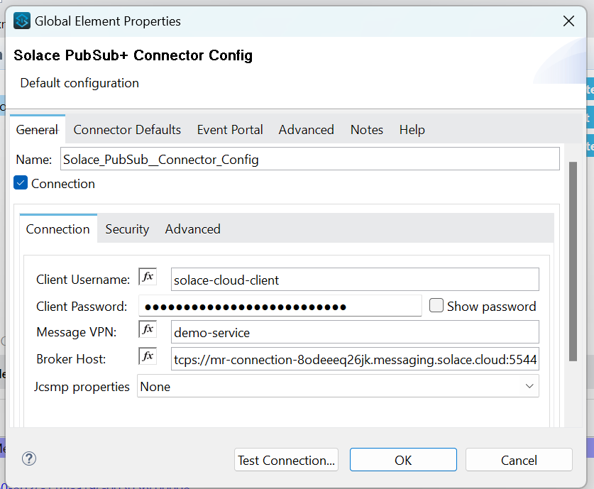Uncheck the Connection checkbox
Screen dimensions: 594x489
click(x=21, y=184)
